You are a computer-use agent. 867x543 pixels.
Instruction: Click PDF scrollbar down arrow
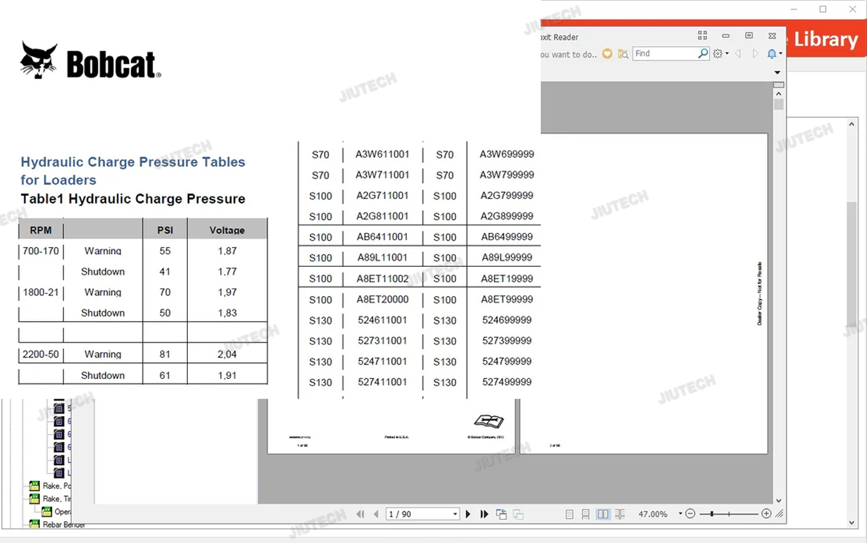[x=779, y=500]
